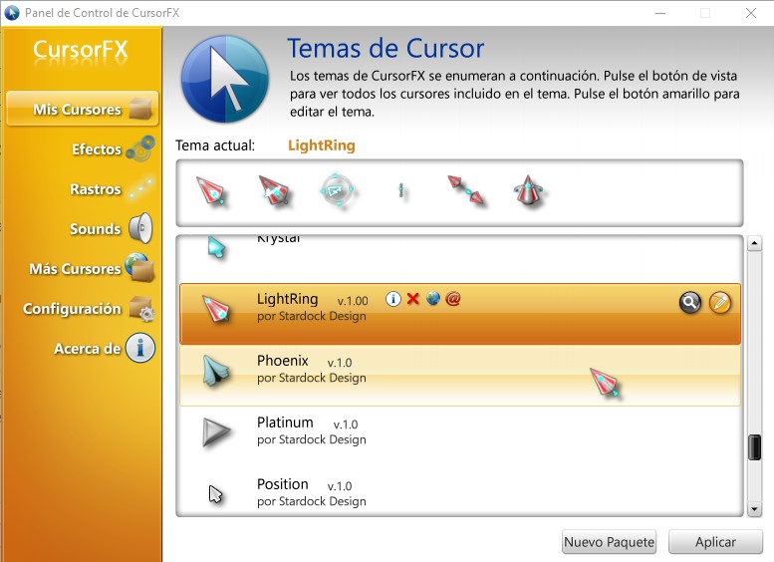The image size is (774, 562).
Task: Show LightRing theme info icon
Action: point(392,299)
